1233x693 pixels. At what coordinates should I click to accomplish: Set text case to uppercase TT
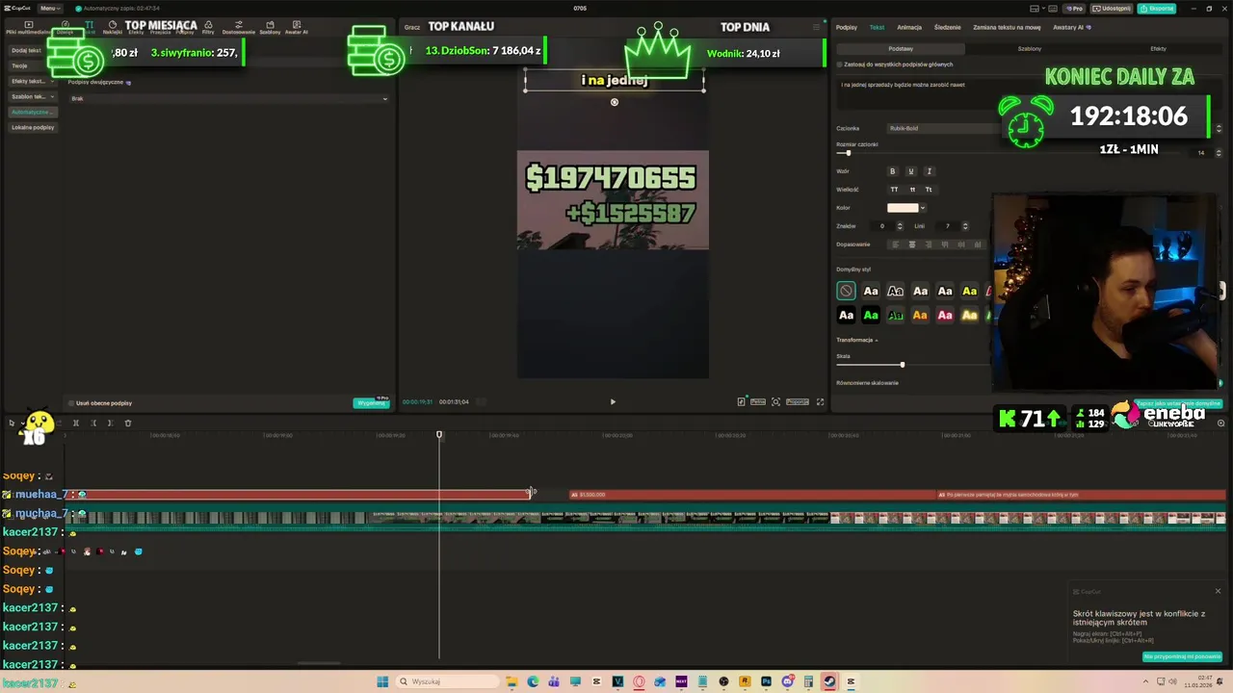point(894,190)
